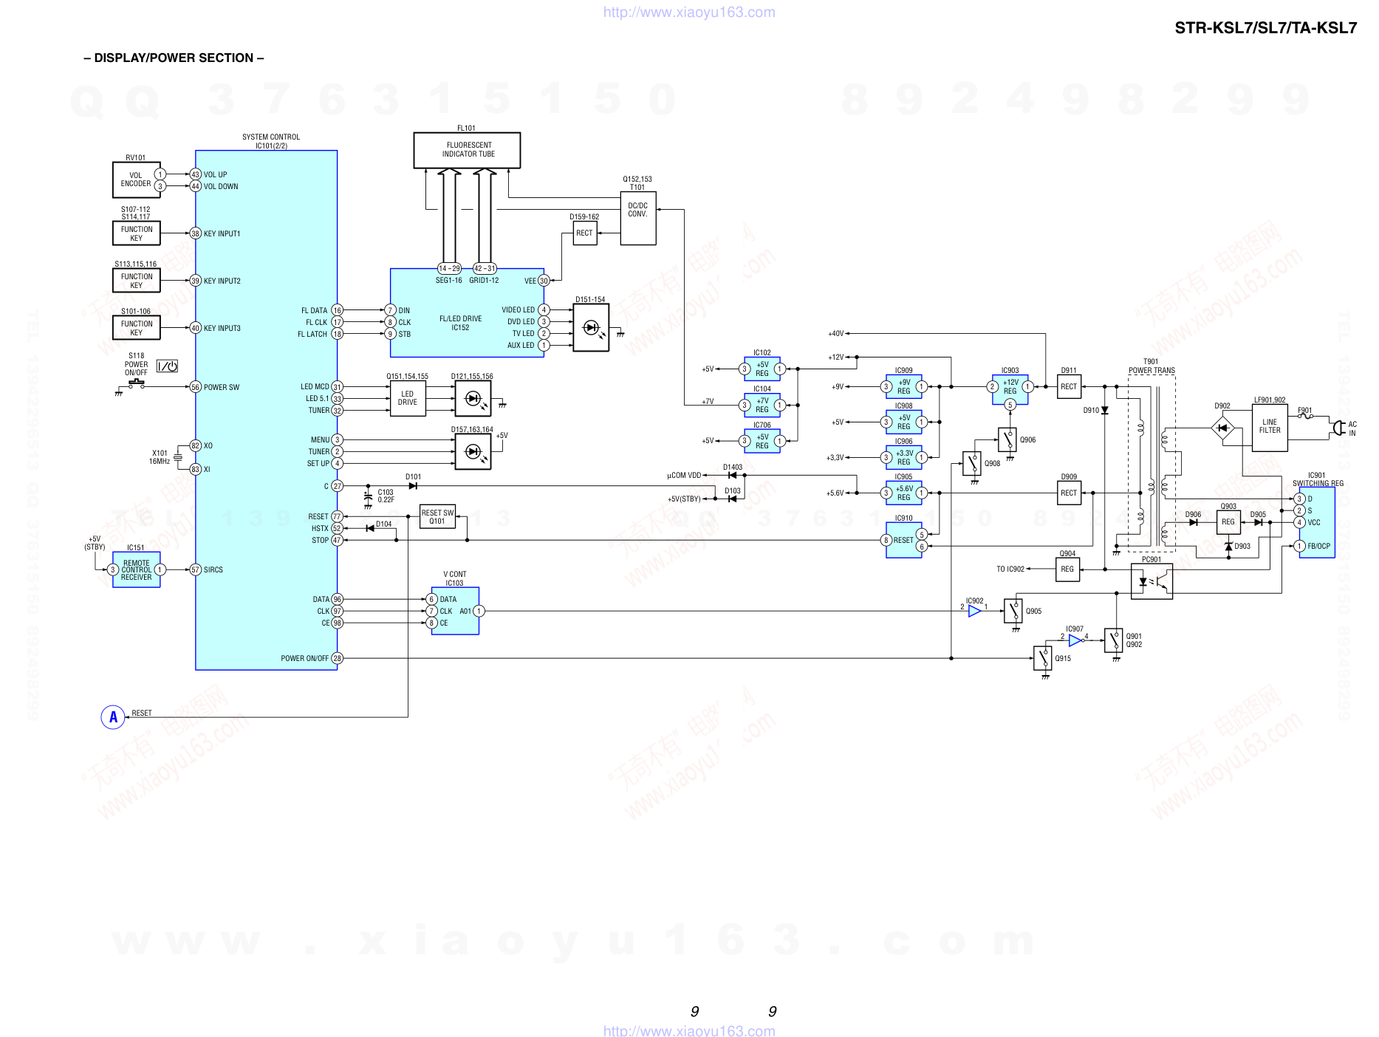Select the PC901 photocoupler symbol

click(x=1152, y=582)
